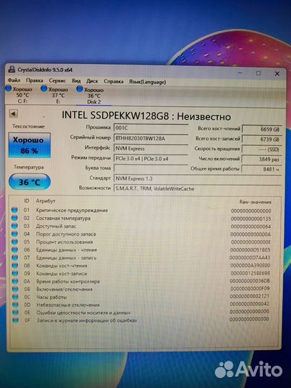Click the status icon of attribute 03
Screen dimensions: 291x388
14,226
